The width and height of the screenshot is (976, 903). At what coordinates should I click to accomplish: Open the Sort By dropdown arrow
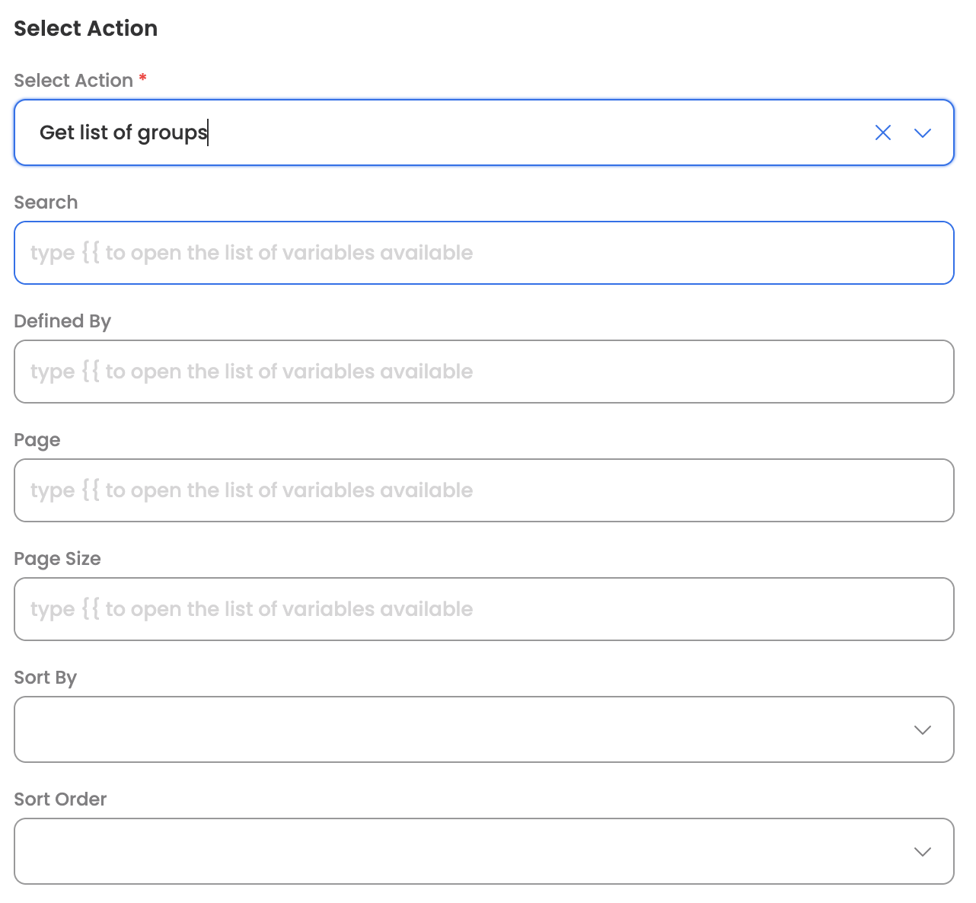923,730
